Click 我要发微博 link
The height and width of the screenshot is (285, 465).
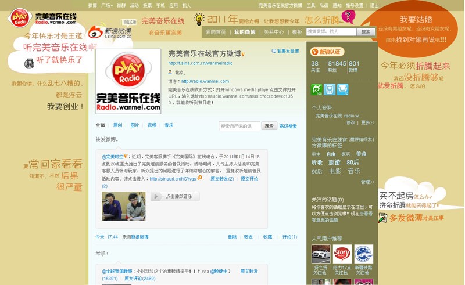pyautogui.click(x=285, y=52)
